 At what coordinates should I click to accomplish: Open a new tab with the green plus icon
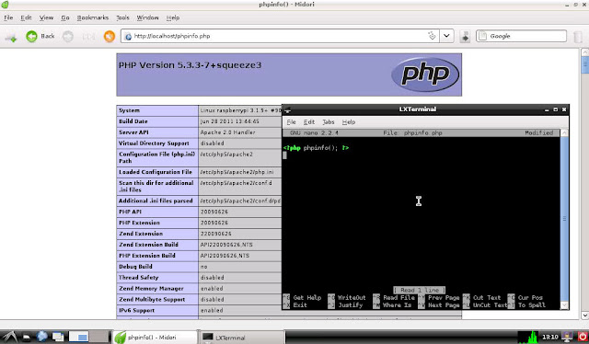point(11,37)
